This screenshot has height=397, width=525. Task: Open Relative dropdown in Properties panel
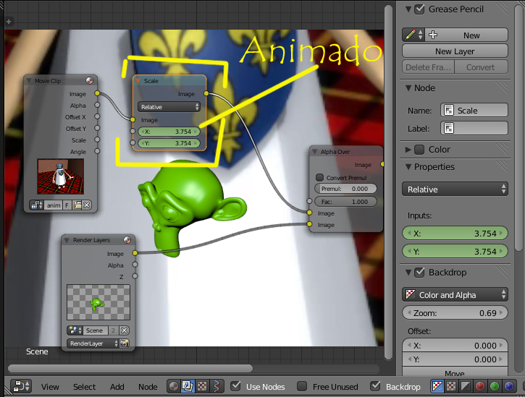point(455,189)
